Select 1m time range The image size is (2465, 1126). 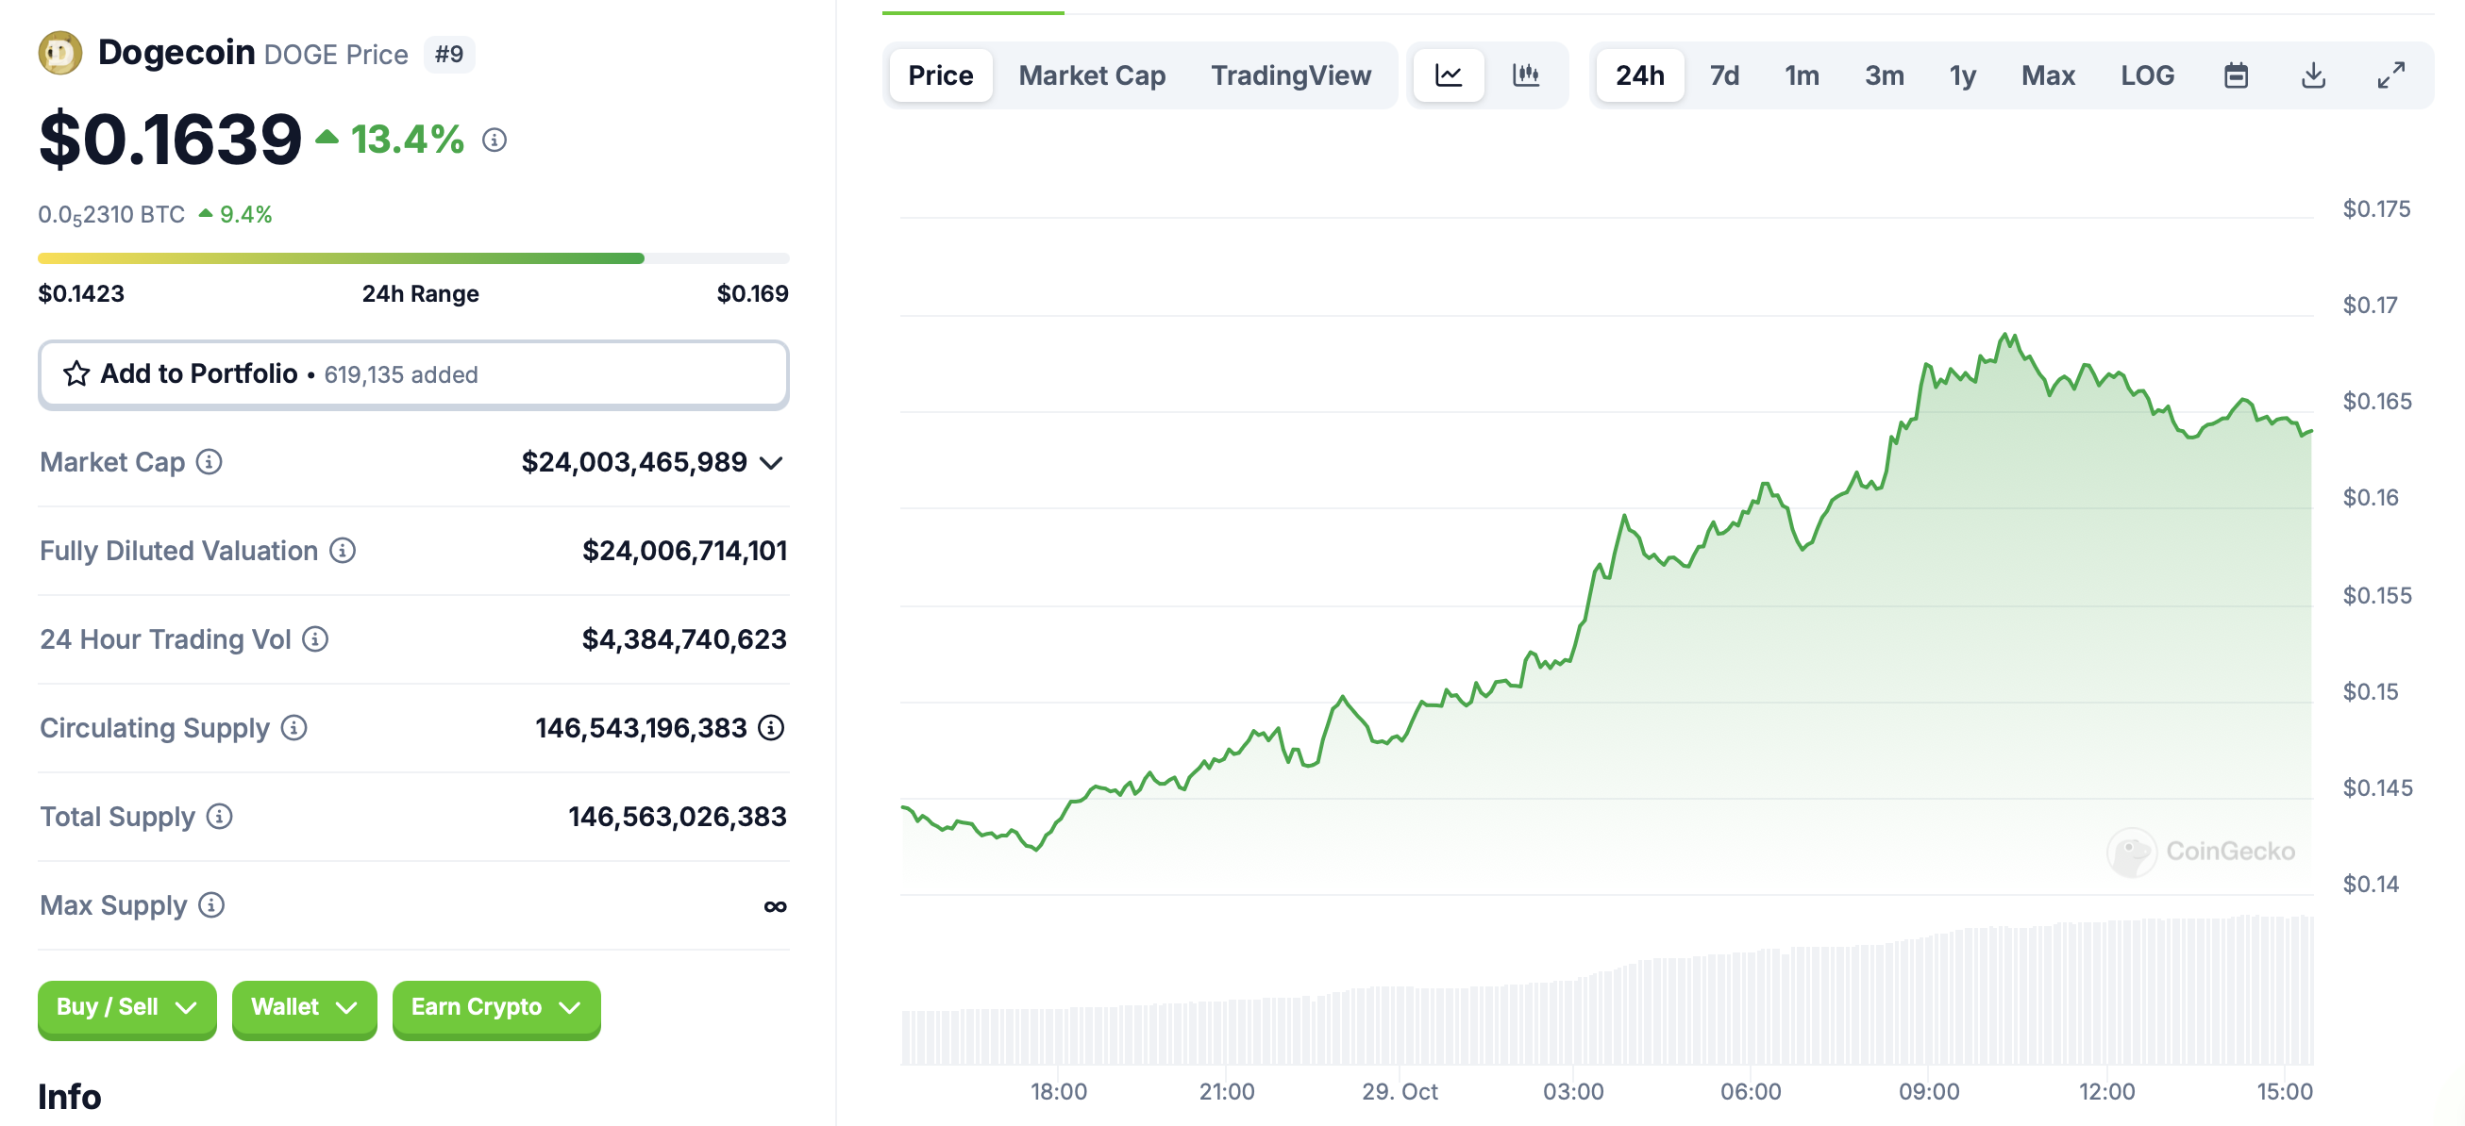tap(1802, 75)
